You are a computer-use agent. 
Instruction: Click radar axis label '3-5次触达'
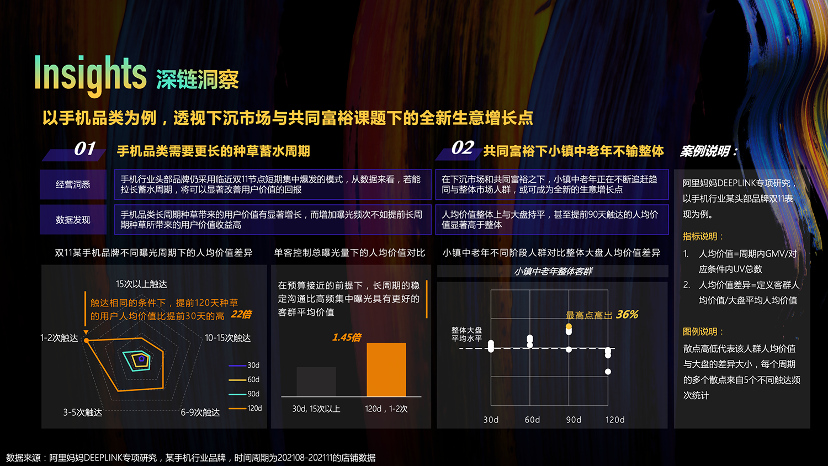[x=83, y=412]
